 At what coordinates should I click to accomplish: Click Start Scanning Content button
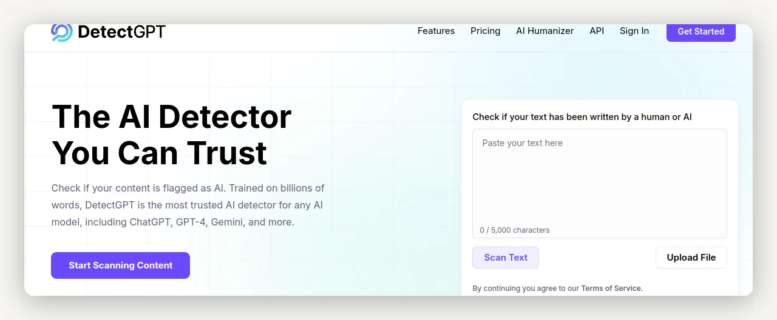[120, 265]
